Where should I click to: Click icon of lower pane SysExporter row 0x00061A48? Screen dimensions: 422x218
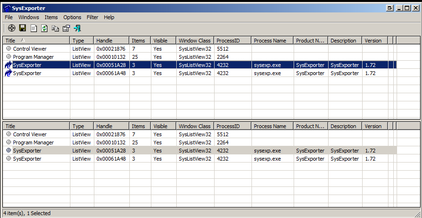[9, 158]
